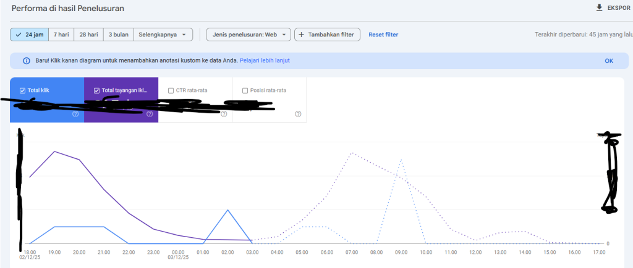The image size is (633, 268).
Task: Uncheck the Total klik checkbox
Action: [x=23, y=91]
